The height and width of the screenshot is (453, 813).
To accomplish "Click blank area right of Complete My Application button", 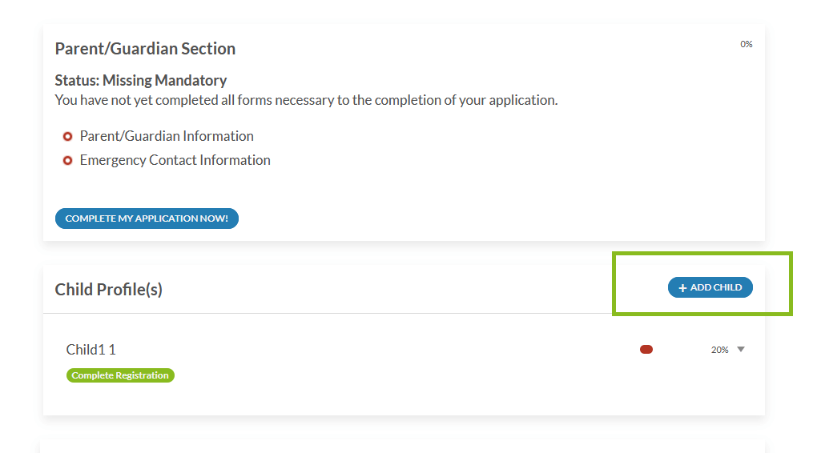I will 481,218.
